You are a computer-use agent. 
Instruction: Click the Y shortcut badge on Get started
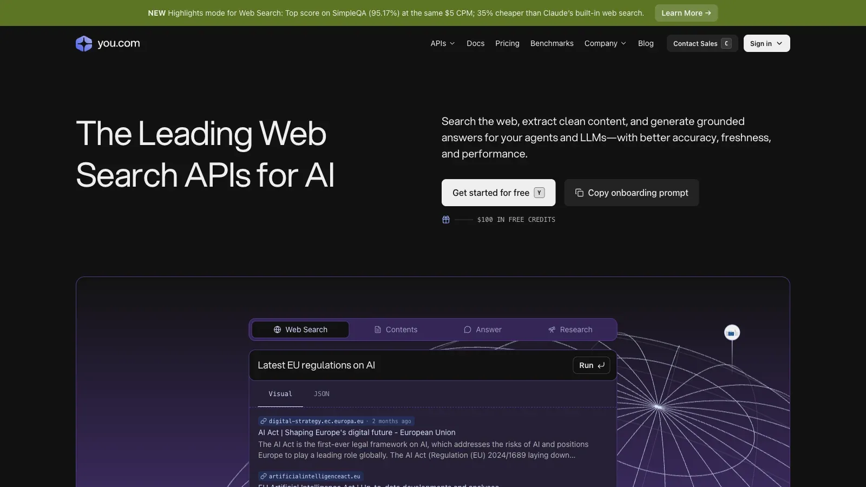(x=539, y=193)
